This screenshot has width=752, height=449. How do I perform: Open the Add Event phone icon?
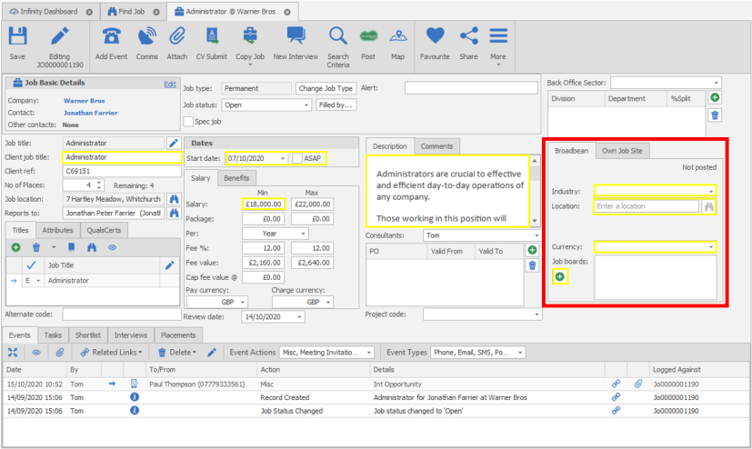pos(111,36)
